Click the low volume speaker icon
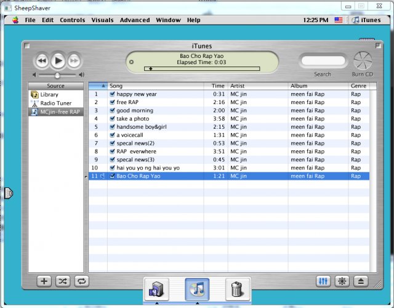This screenshot has height=308, width=394. (34, 75)
